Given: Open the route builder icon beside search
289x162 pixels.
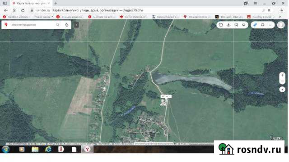Looking at the screenshot, I should pos(67,25).
